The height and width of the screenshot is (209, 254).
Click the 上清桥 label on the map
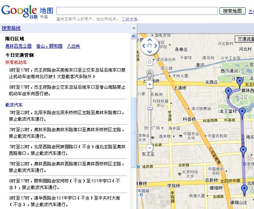(180, 88)
